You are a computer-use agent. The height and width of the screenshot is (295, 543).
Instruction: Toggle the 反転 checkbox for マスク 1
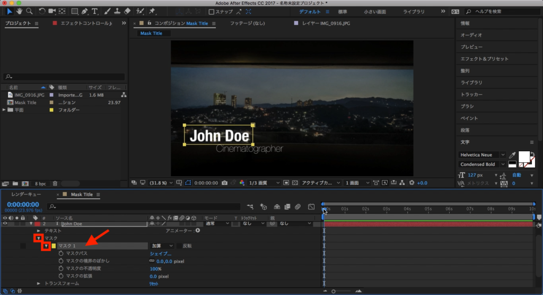[179, 246]
